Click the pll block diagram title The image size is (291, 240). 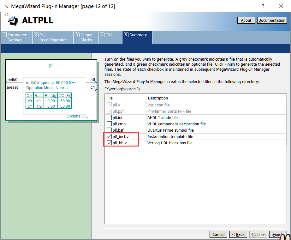(51, 66)
